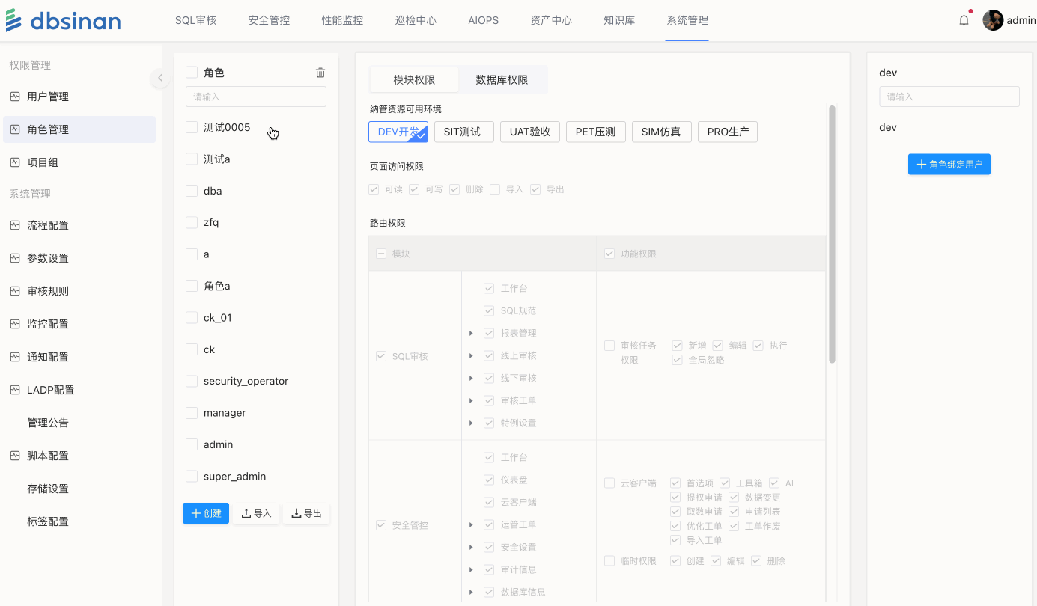Open 审核规则 from the sidebar
The width and height of the screenshot is (1037, 606).
click(x=48, y=291)
